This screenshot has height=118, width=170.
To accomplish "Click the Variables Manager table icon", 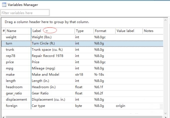I will (4, 5).
